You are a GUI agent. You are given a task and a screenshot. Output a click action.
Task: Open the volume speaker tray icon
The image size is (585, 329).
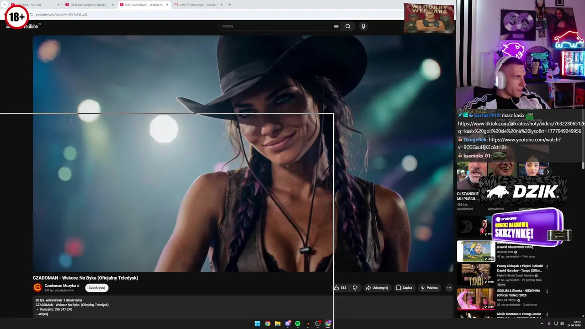pyautogui.click(x=562, y=324)
